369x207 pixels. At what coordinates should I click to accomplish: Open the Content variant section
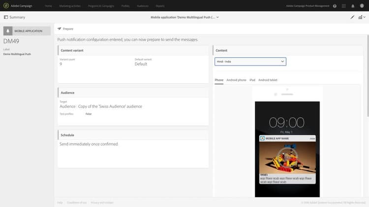click(133, 50)
